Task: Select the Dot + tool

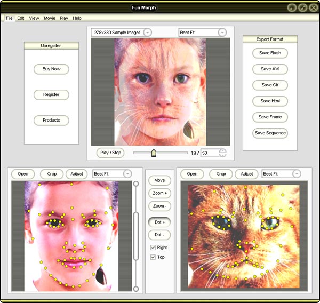Action: click(x=159, y=222)
